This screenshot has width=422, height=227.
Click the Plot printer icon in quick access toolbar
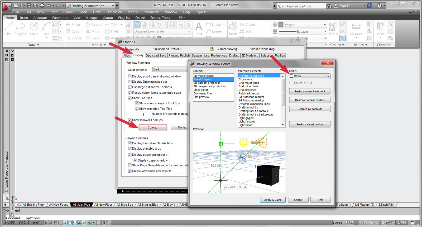(42, 6)
